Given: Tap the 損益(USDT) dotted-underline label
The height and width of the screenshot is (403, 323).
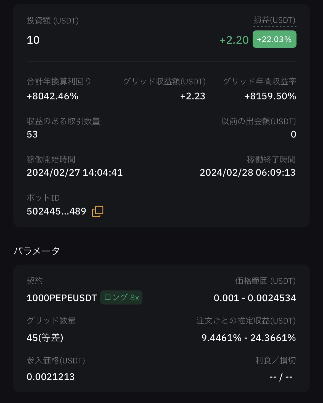Looking at the screenshot, I should tap(275, 20).
